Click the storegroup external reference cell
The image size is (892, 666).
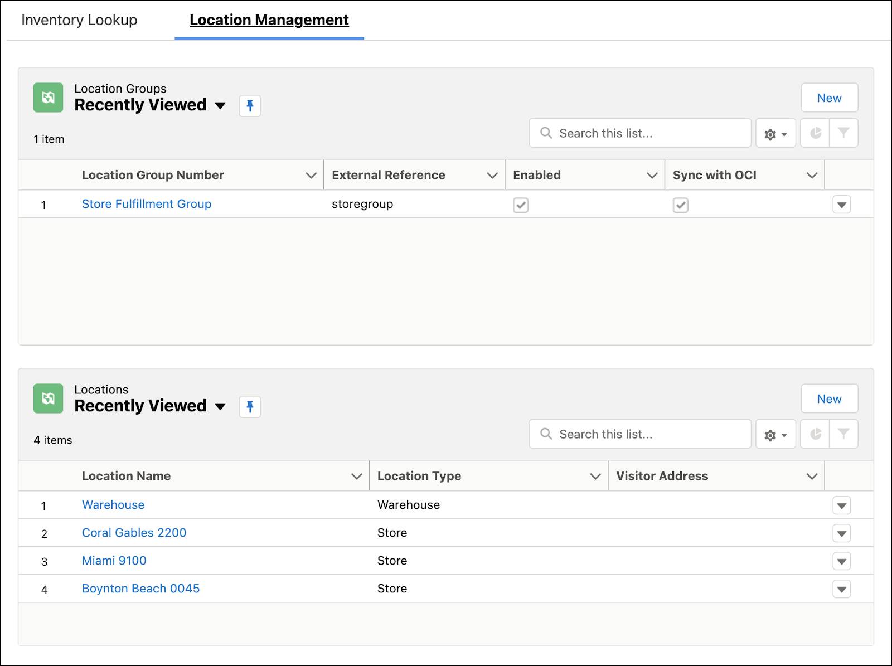pyautogui.click(x=362, y=204)
